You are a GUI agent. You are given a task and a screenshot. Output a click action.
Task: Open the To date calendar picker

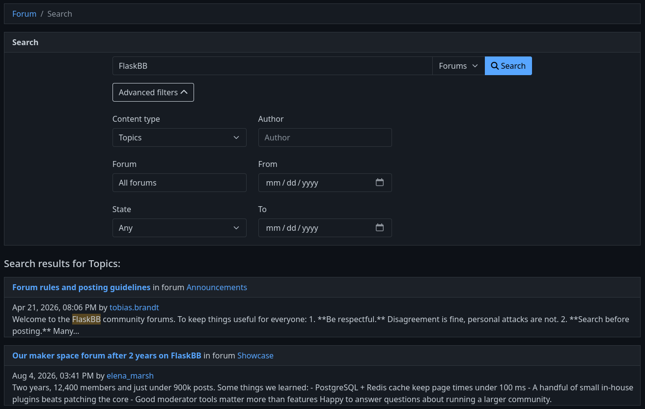(379, 228)
